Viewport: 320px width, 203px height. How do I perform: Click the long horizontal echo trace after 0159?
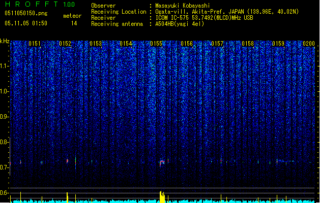click(286, 161)
